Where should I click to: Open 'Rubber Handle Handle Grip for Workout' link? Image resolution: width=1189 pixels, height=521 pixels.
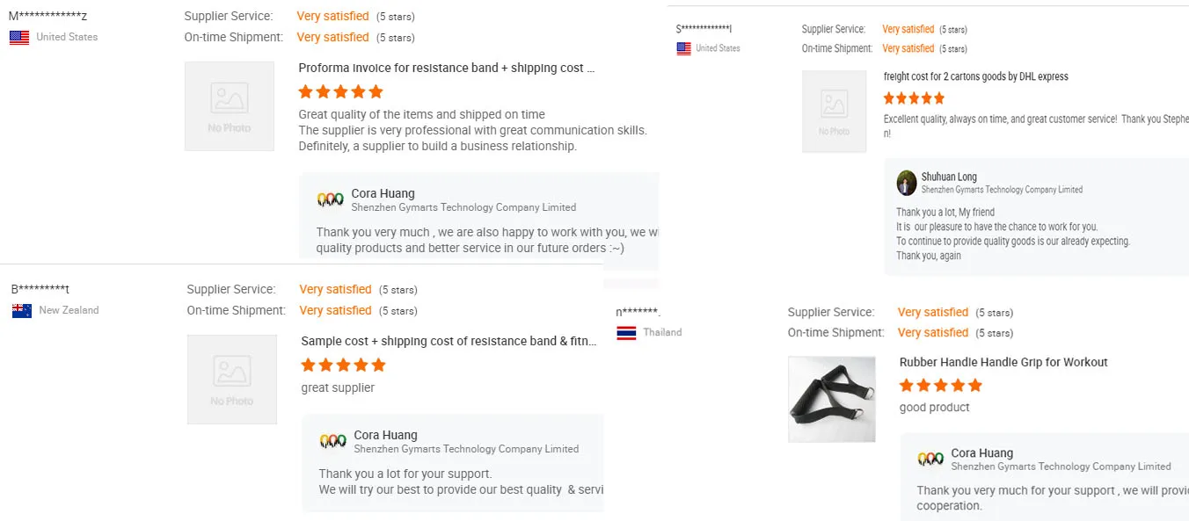[x=1003, y=362]
